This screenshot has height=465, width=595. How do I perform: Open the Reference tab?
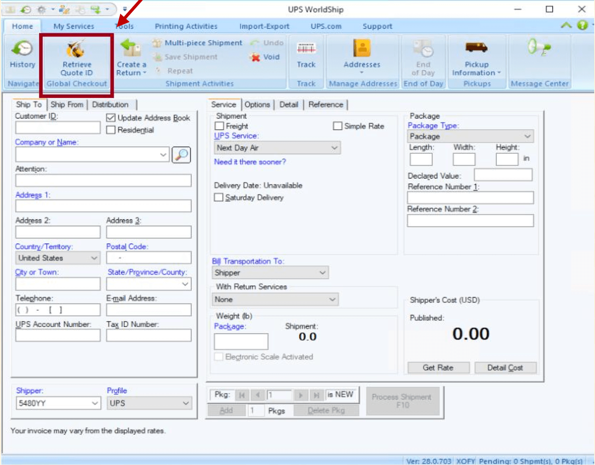pyautogui.click(x=326, y=105)
